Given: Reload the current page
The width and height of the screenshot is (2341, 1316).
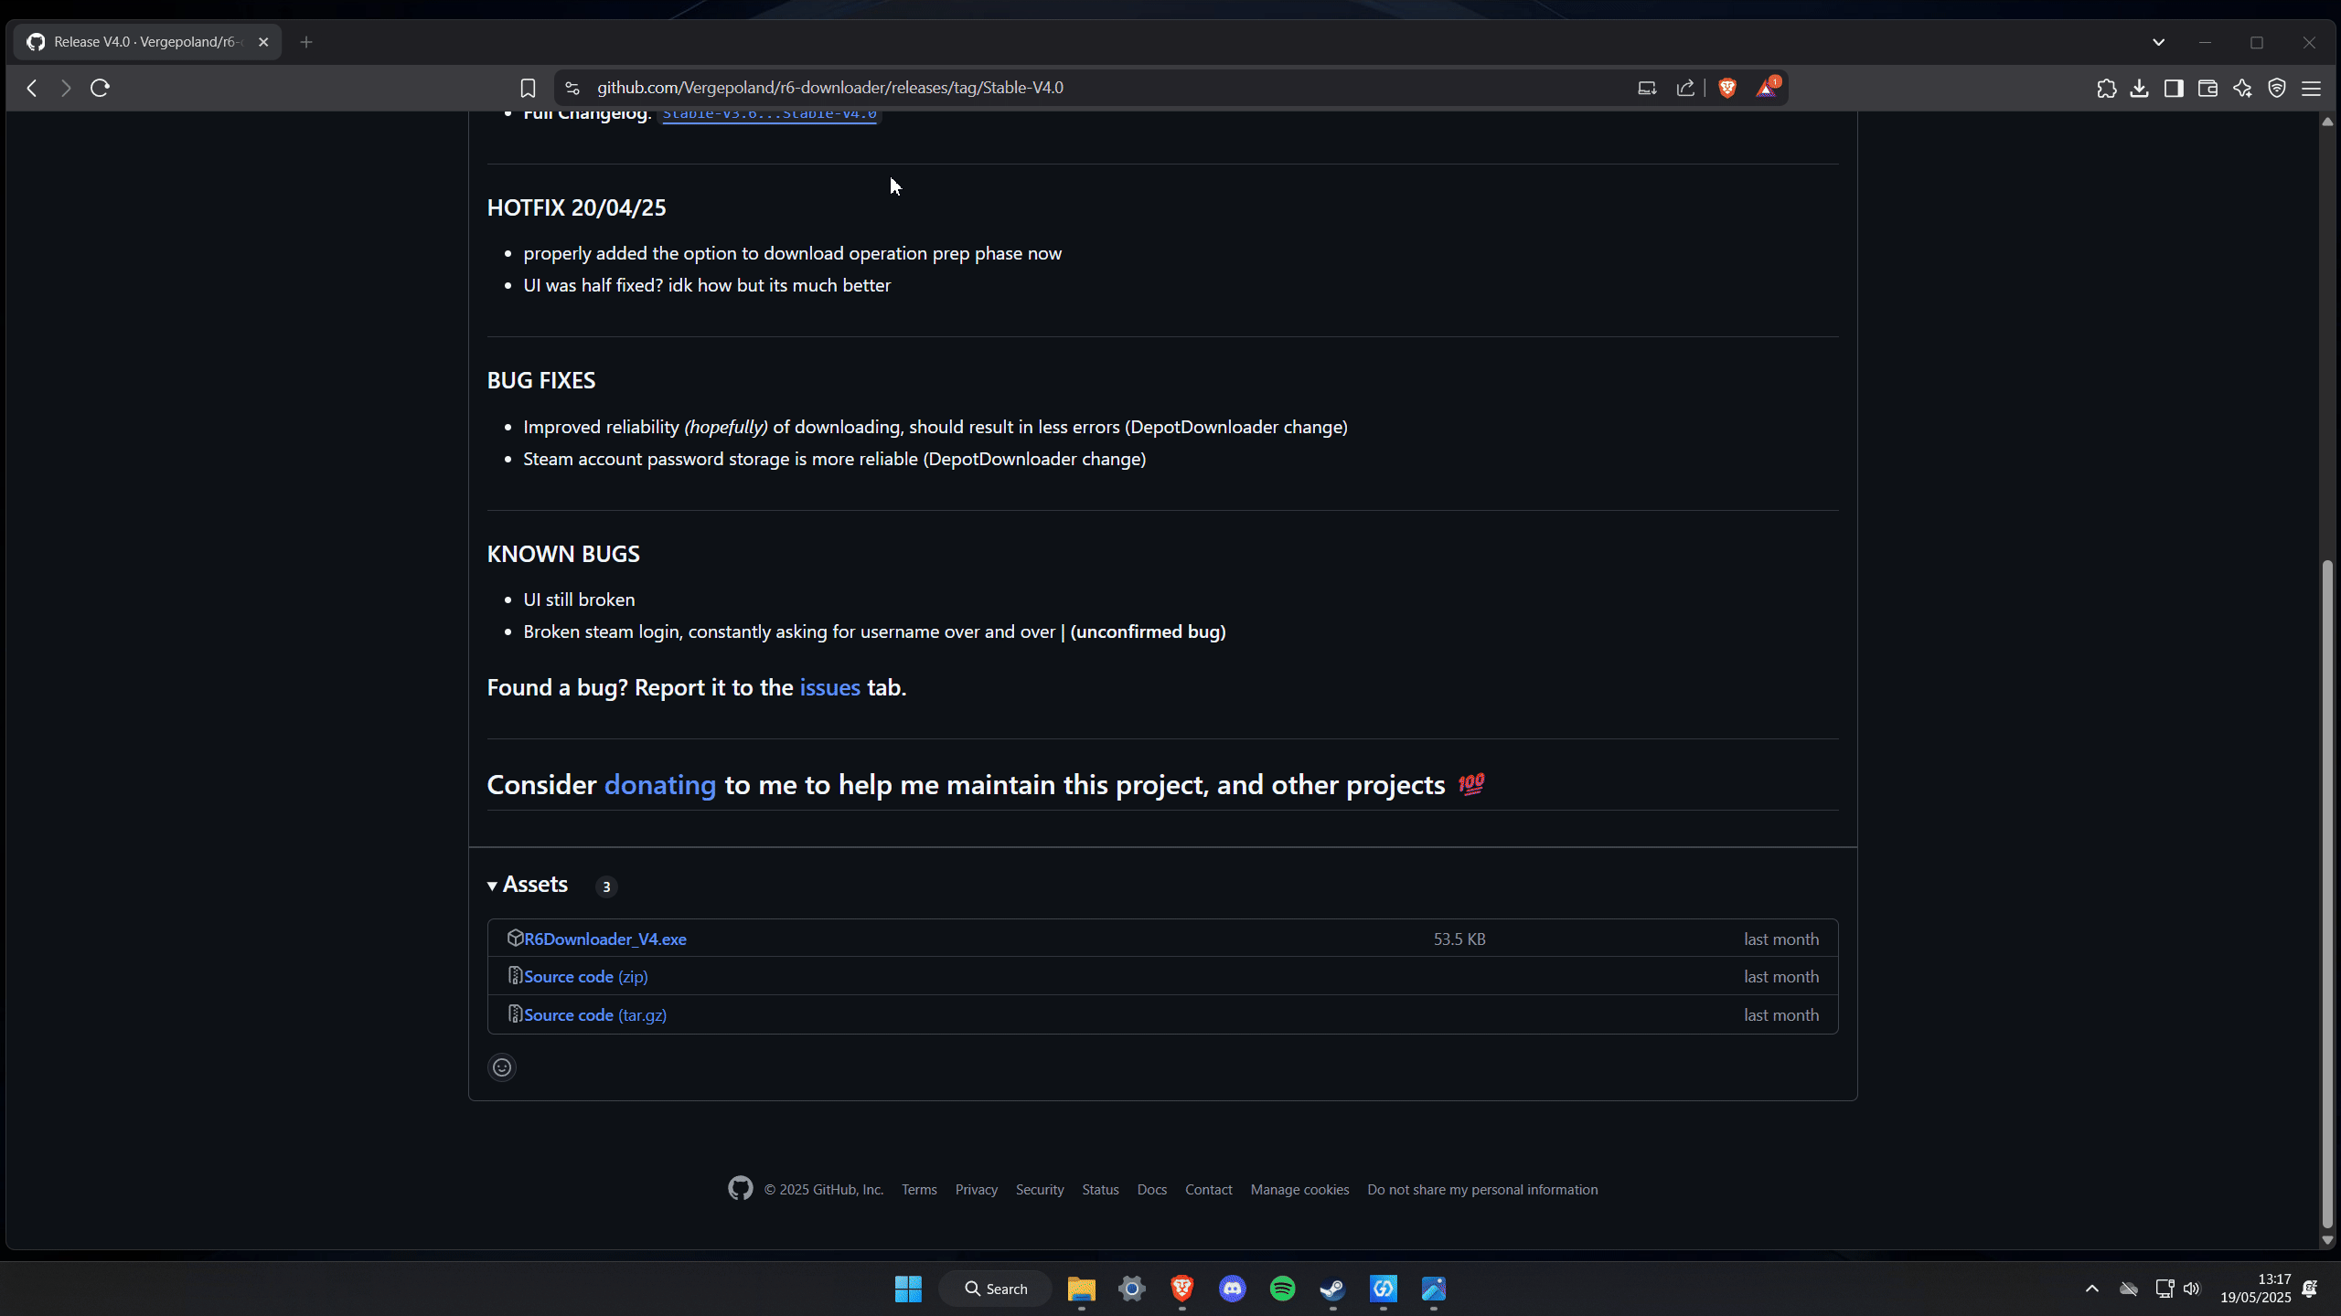Looking at the screenshot, I should 101,88.
